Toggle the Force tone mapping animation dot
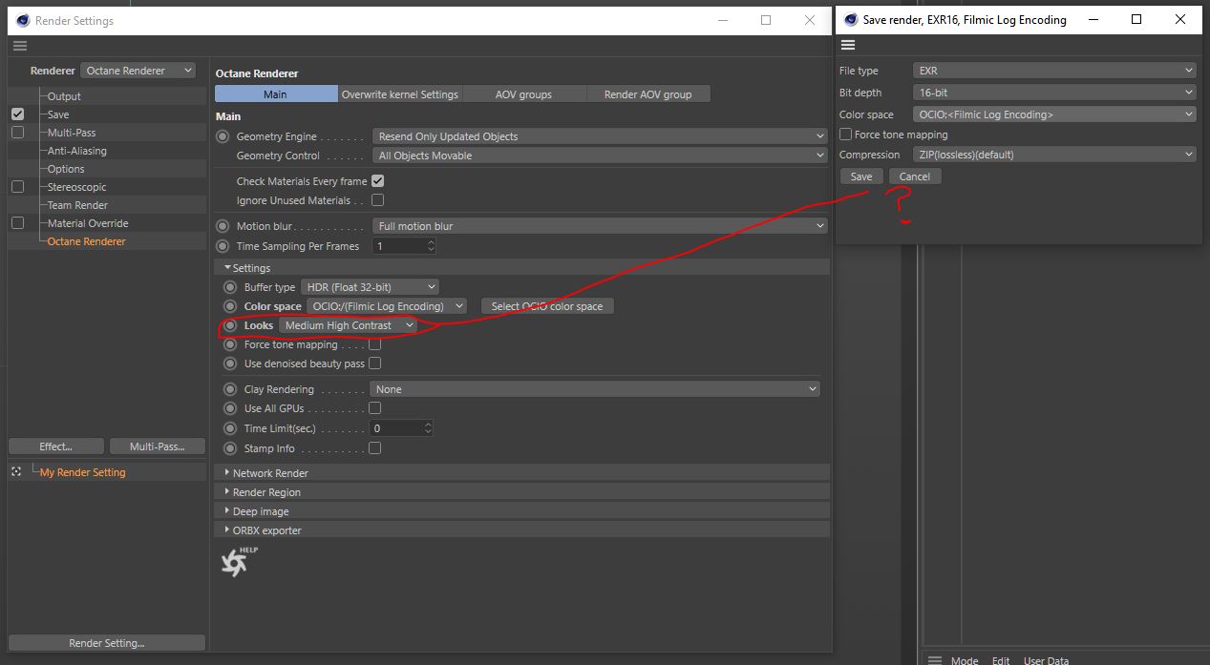The image size is (1210, 665). (229, 344)
